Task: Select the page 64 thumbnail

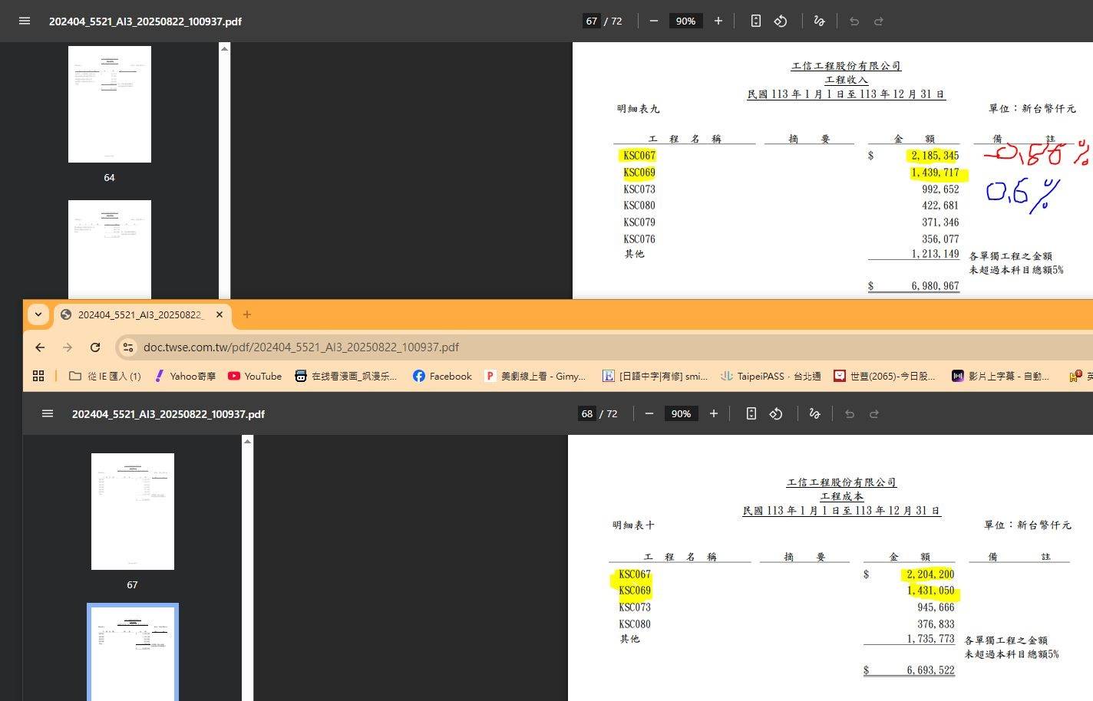Action: coord(110,104)
